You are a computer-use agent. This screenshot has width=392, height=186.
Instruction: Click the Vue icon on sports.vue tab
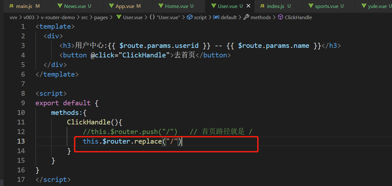coord(311,6)
